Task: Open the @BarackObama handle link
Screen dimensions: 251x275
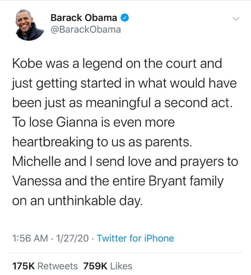Action: pyautogui.click(x=86, y=30)
